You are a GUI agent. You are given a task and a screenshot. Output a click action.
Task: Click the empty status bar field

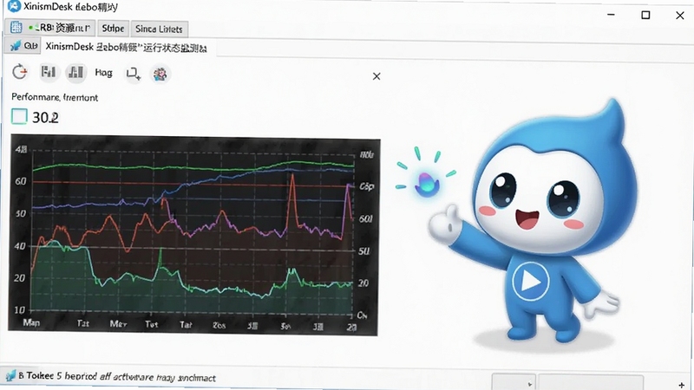(590, 383)
